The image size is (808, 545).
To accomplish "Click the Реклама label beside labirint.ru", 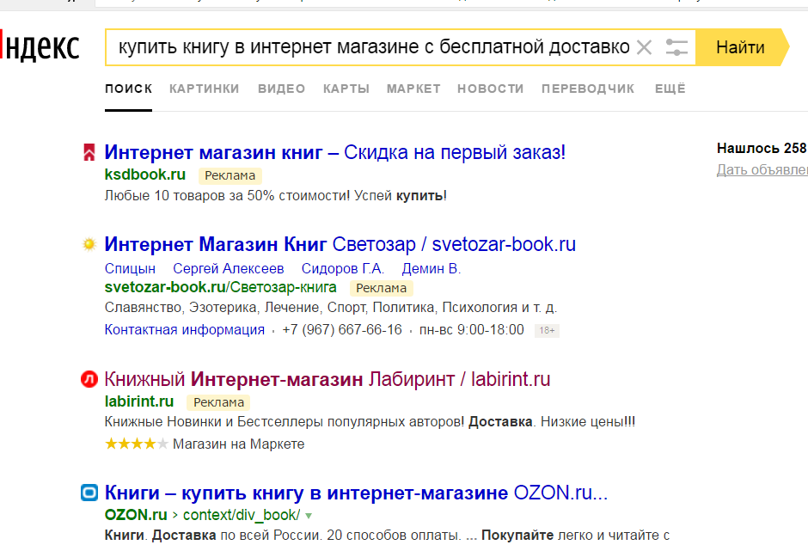I will (x=218, y=402).
